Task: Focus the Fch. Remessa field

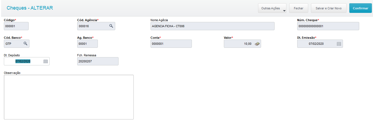Action: (98, 61)
